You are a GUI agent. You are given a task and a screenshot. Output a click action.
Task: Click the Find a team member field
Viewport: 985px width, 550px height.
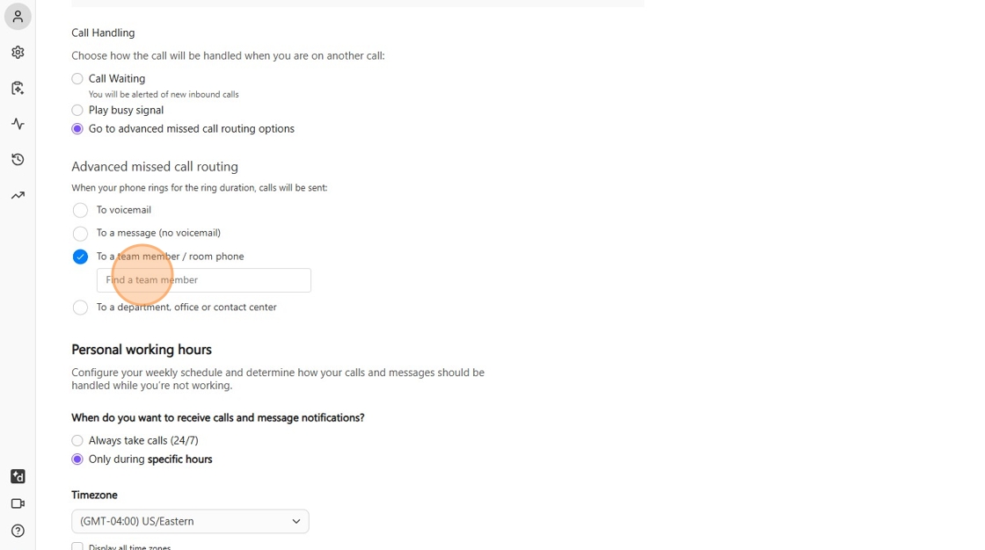[204, 280]
